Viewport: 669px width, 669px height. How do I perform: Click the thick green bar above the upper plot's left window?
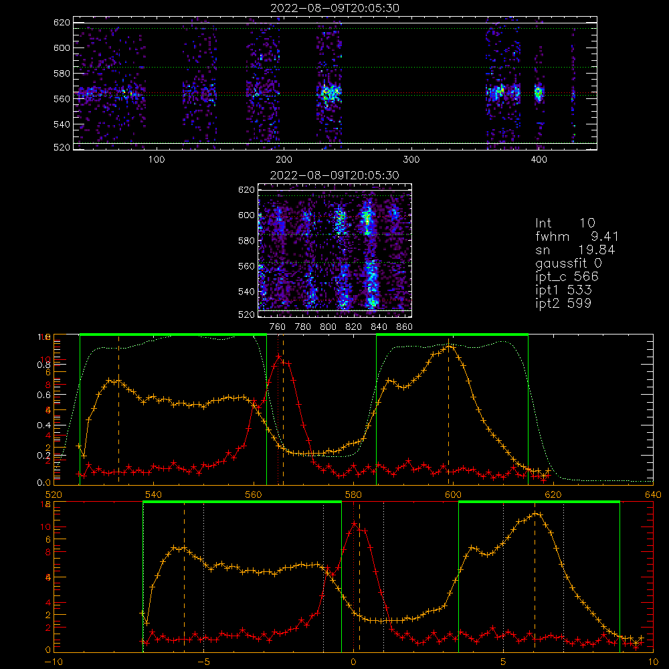[x=173, y=334]
